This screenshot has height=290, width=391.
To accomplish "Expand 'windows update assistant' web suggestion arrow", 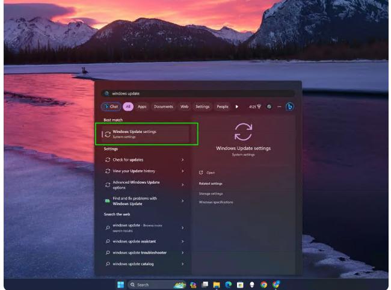I will (182, 241).
